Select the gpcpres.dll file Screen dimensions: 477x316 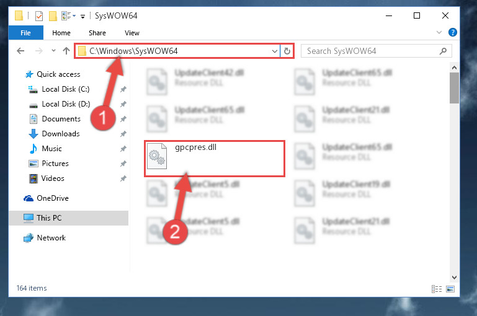(x=215, y=159)
